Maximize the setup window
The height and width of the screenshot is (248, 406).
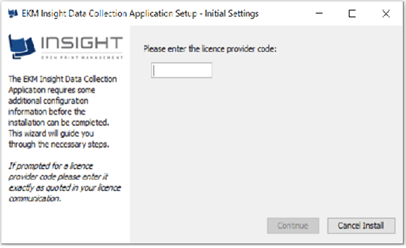tap(352, 14)
